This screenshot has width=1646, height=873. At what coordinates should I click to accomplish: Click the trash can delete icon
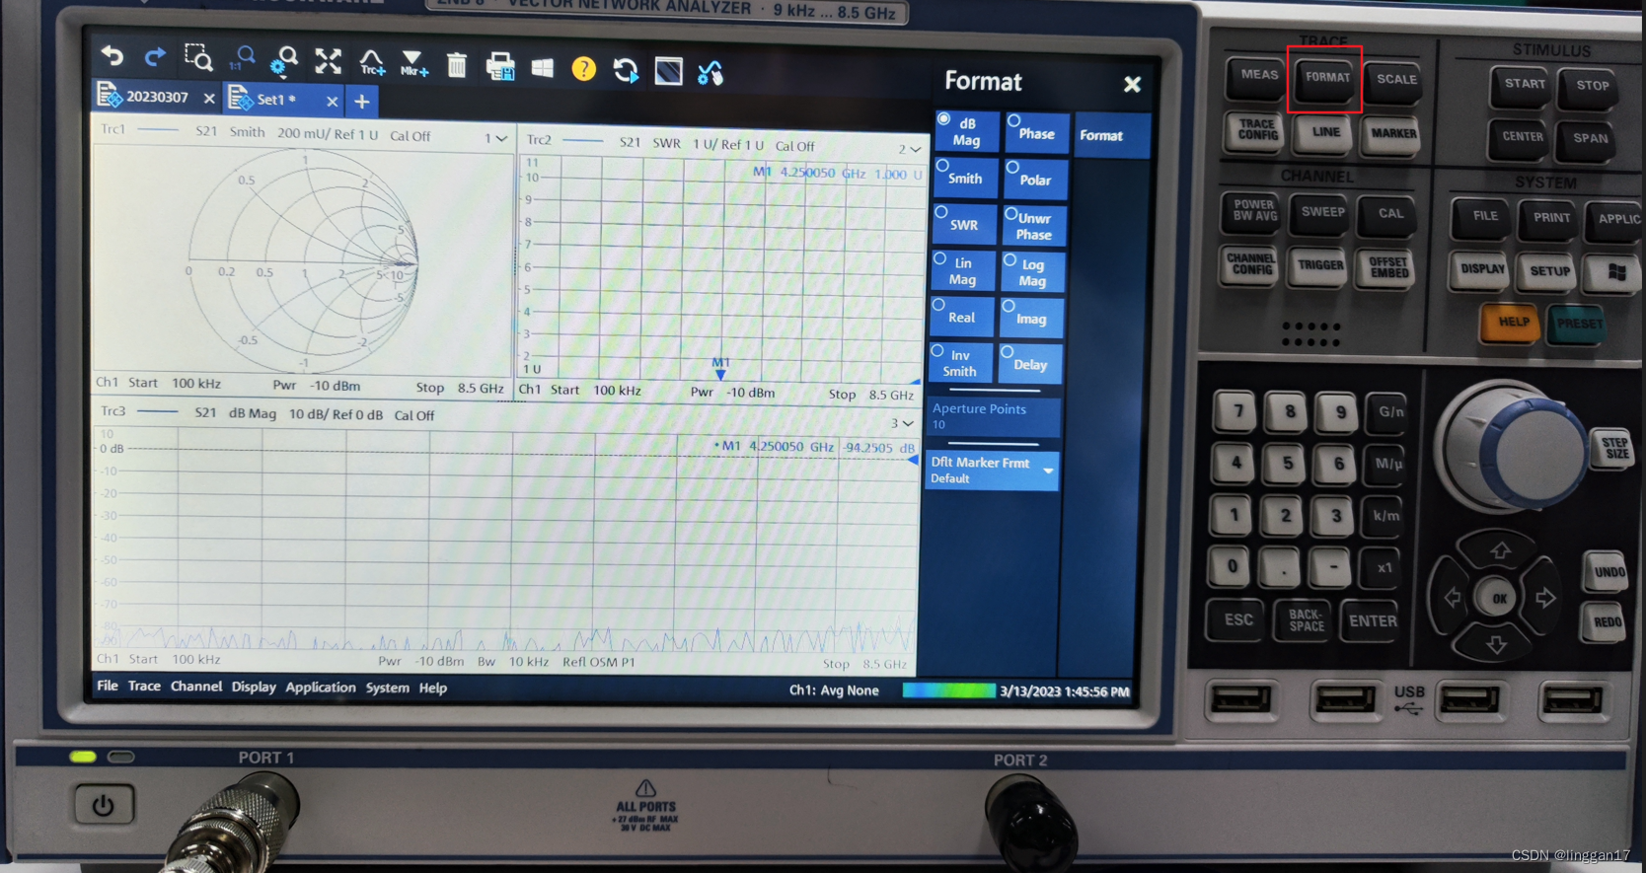[x=456, y=65]
